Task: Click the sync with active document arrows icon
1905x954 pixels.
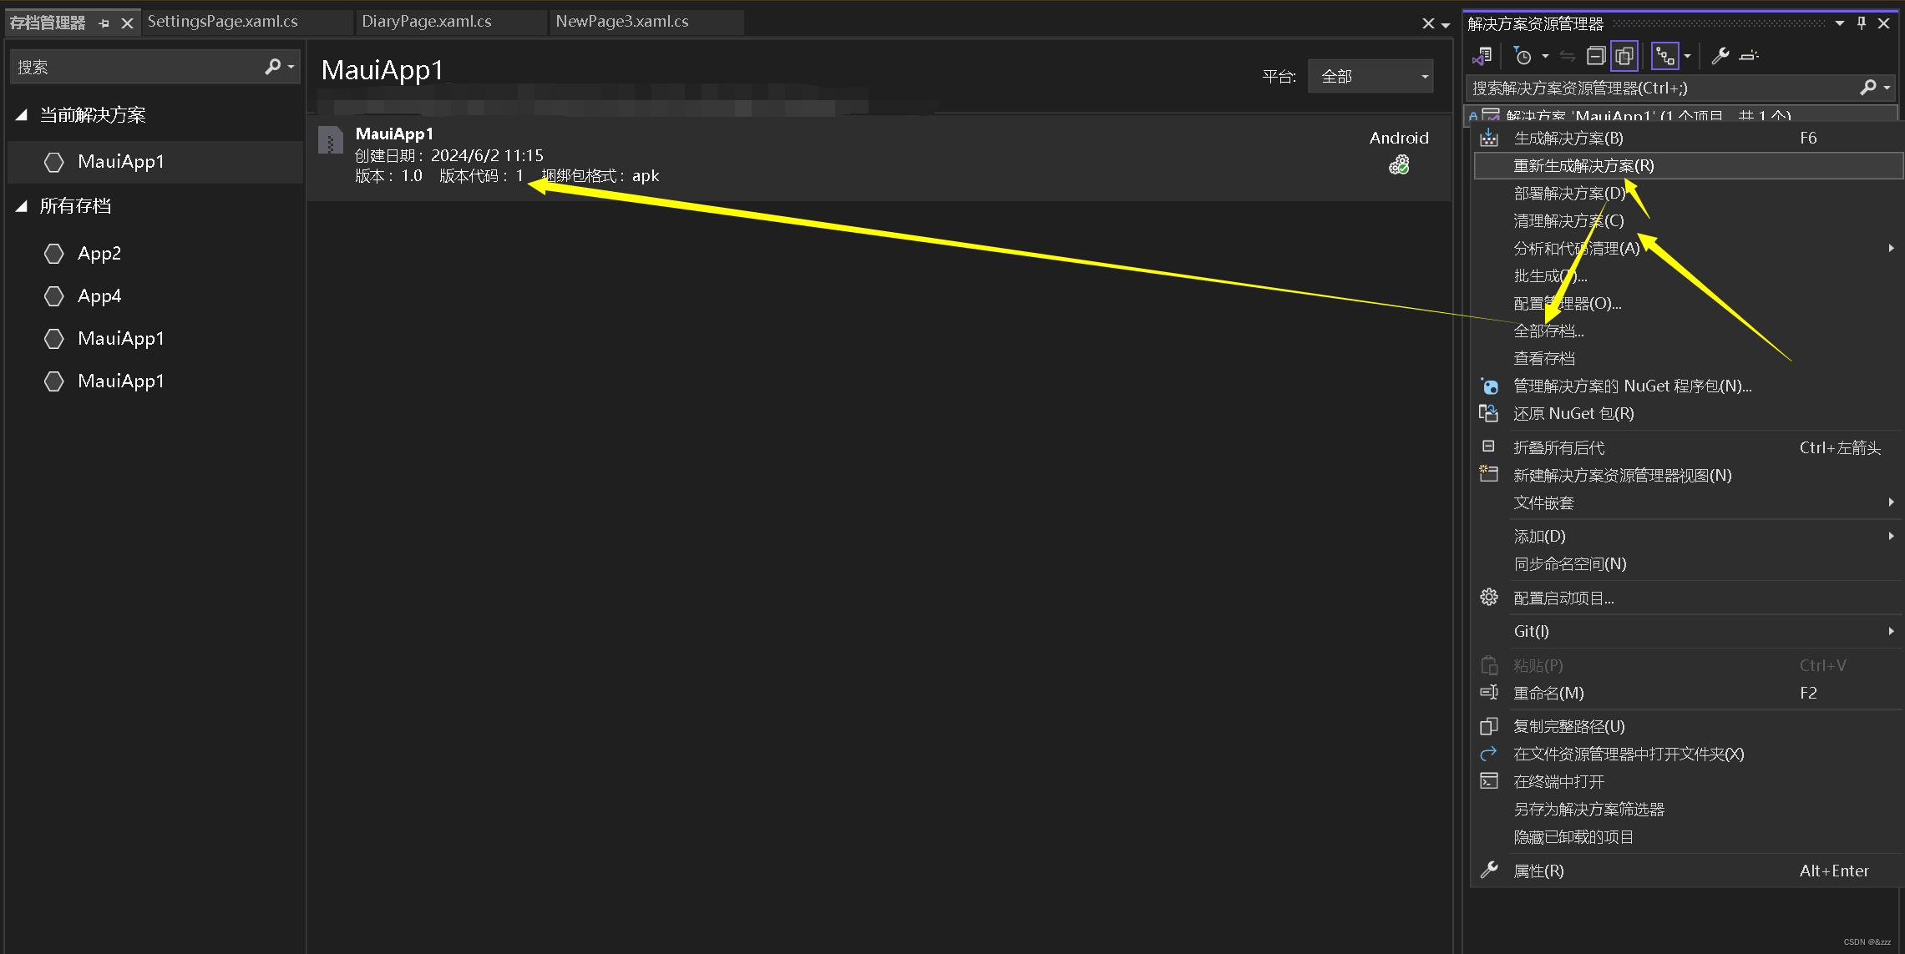Action: click(1568, 56)
